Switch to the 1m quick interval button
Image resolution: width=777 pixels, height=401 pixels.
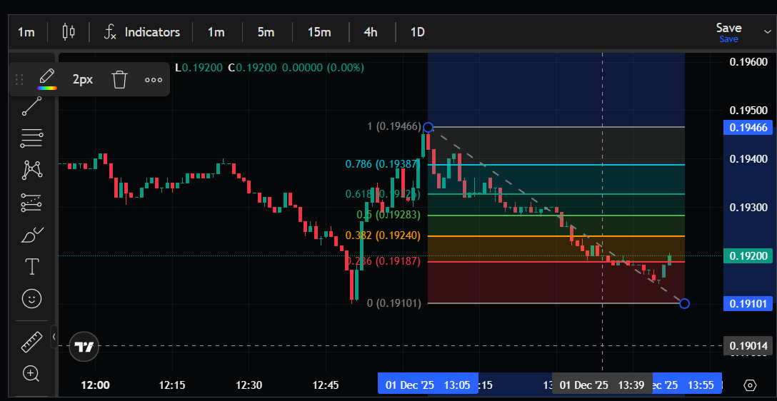[216, 32]
